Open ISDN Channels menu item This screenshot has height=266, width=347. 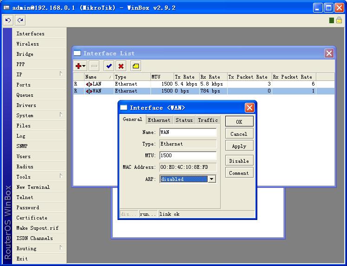[x=39, y=238]
